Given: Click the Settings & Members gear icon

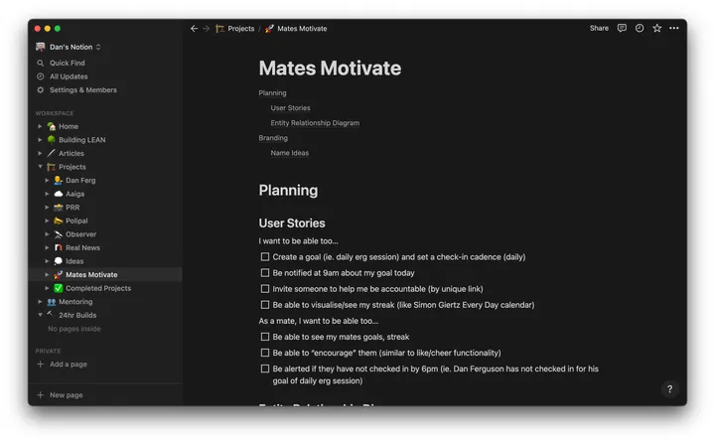Looking at the screenshot, I should tap(41, 89).
